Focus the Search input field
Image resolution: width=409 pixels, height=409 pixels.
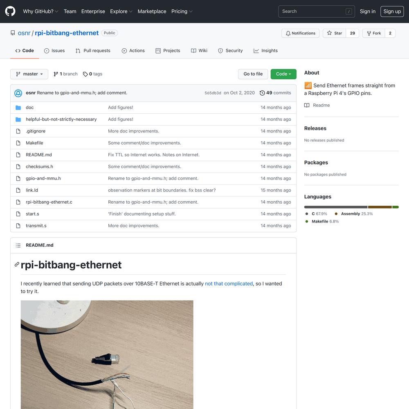pyautogui.click(x=317, y=11)
